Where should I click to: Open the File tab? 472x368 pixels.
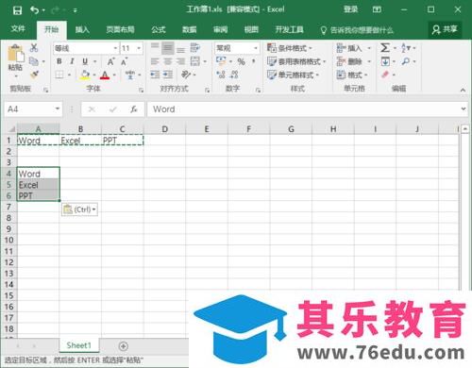(x=18, y=29)
